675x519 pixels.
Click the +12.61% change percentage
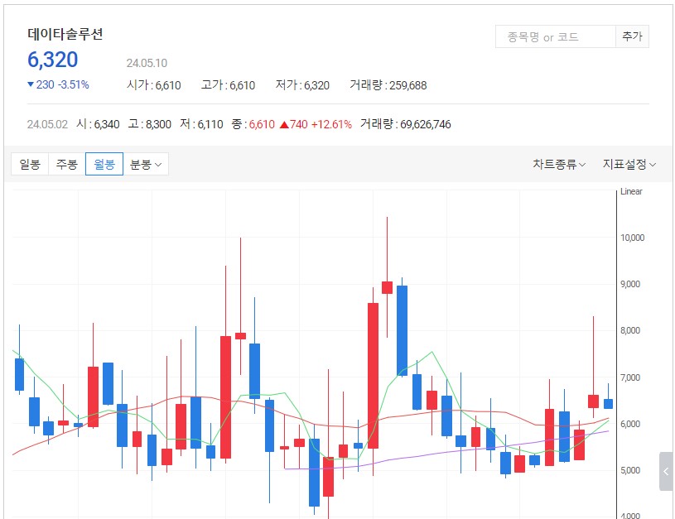[x=331, y=124]
